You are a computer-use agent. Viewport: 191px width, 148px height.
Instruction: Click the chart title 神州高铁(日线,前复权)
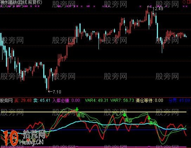21,2
